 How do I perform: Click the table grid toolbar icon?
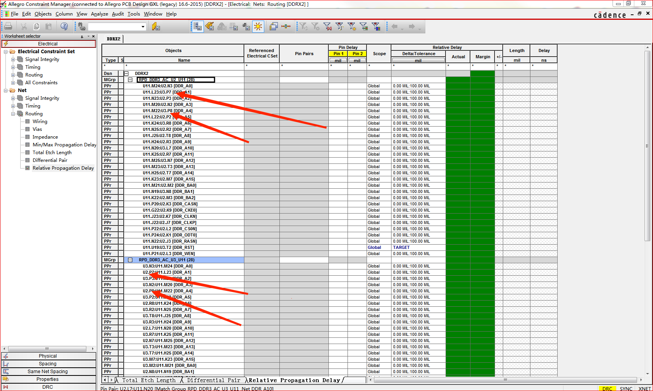pos(234,26)
